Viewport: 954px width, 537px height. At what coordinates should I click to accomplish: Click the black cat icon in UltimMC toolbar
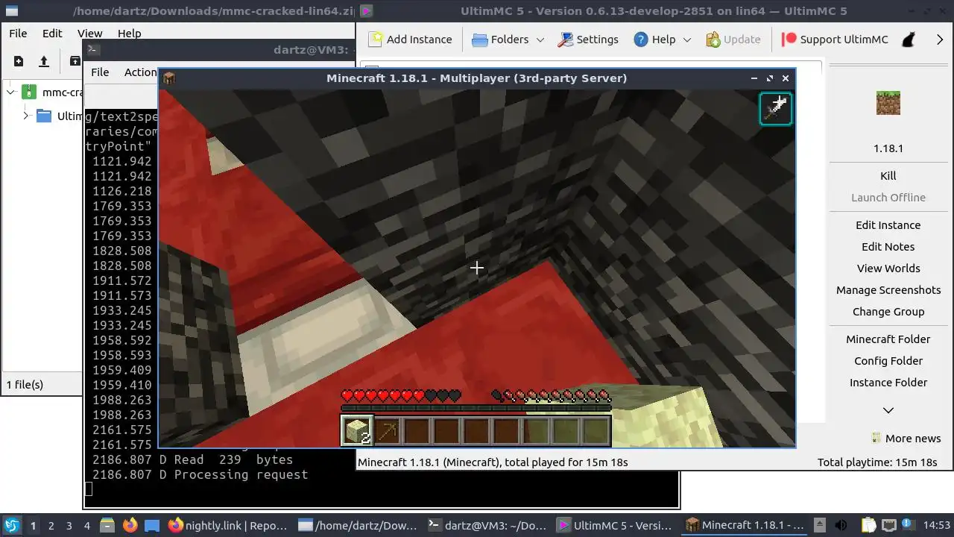pos(909,40)
